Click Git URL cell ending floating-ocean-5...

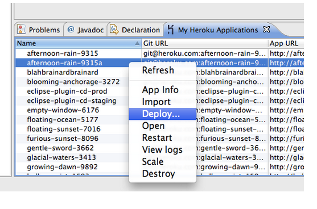[x=232, y=119]
